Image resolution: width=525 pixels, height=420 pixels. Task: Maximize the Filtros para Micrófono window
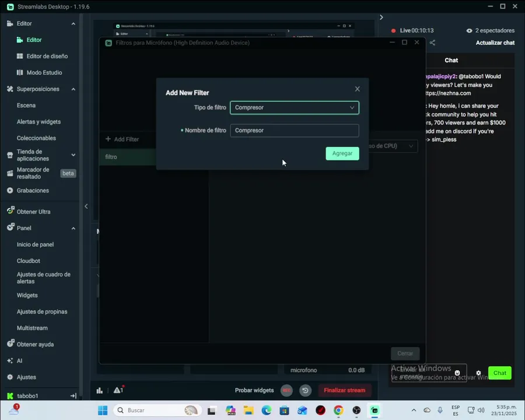click(x=404, y=43)
